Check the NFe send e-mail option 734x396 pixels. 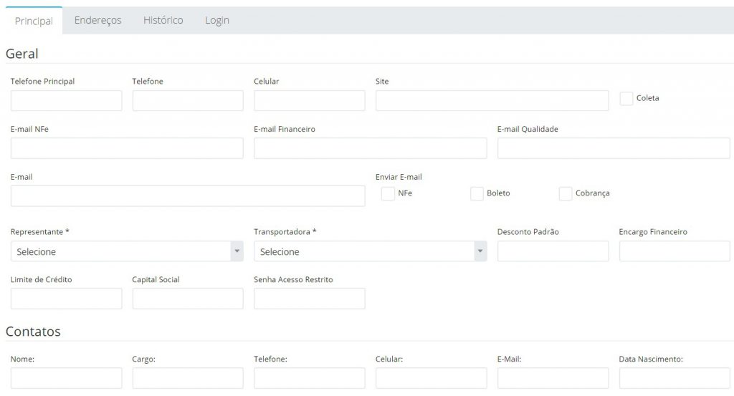coord(388,193)
